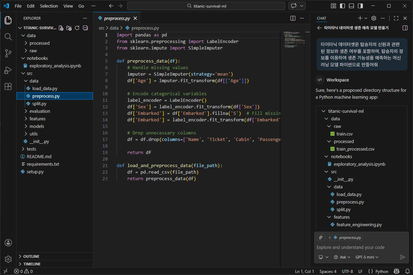Click the Copilot icon in the status bar
Screen dimensions: 413x275
tap(396, 271)
